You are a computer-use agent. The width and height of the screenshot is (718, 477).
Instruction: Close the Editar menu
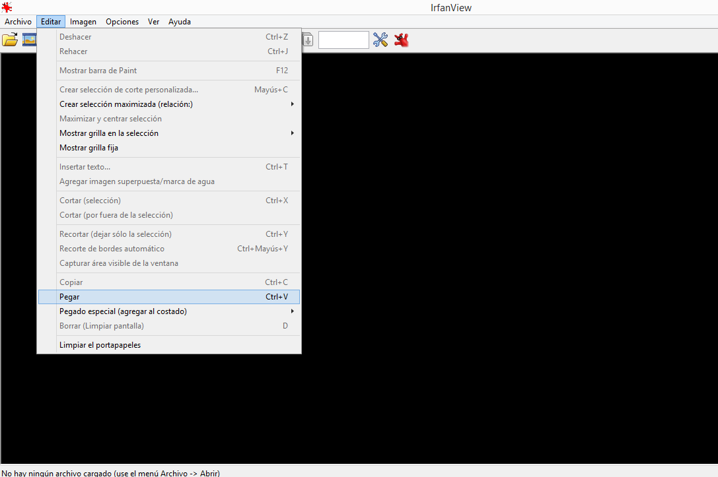click(x=51, y=22)
